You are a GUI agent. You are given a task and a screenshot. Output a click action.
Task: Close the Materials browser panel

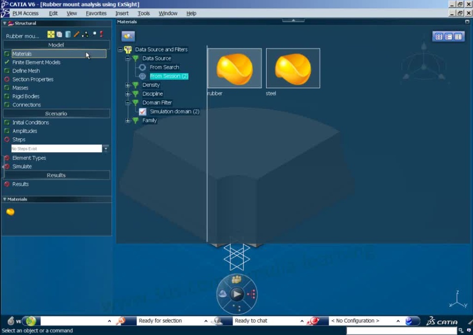tap(467, 22)
